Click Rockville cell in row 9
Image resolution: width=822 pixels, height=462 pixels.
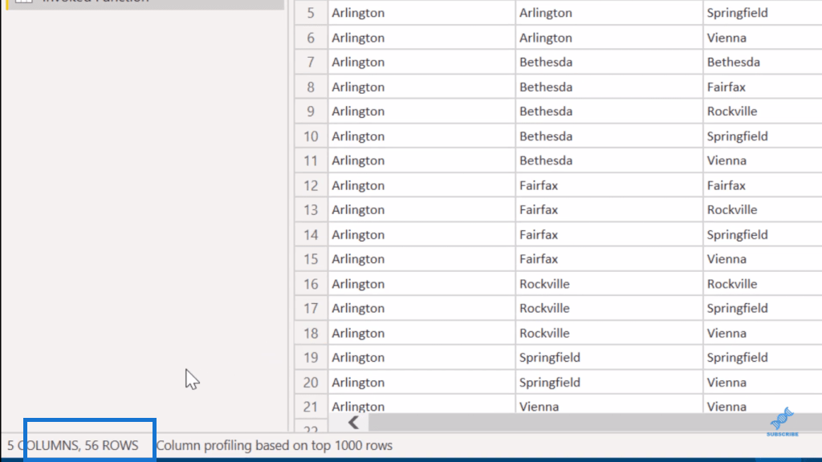pos(763,111)
